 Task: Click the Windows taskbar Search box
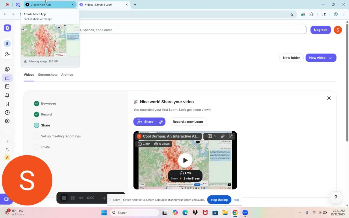(x=135, y=213)
